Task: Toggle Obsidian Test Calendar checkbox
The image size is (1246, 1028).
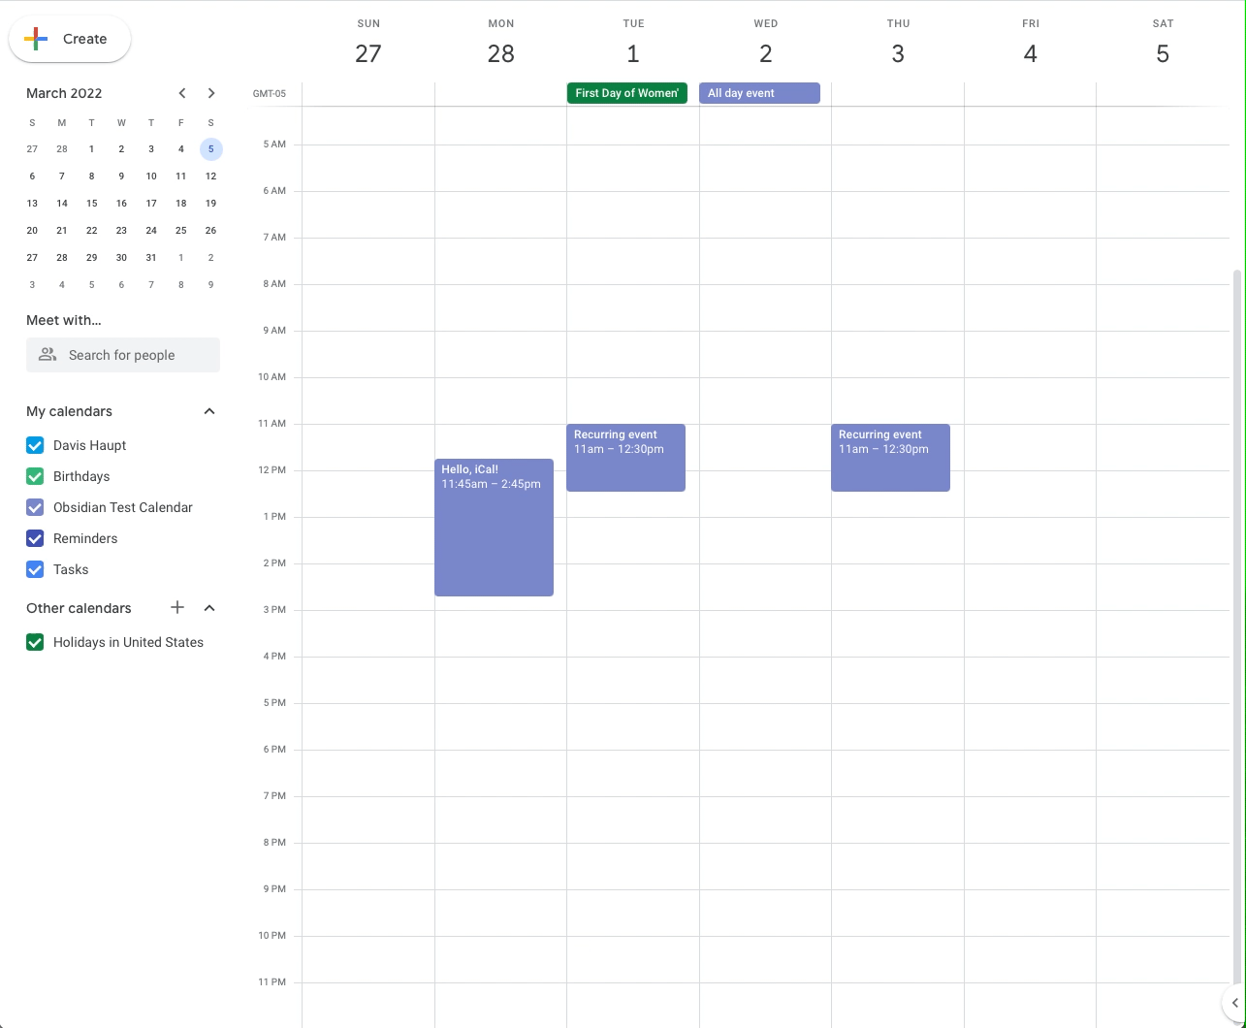Action: [x=35, y=507]
